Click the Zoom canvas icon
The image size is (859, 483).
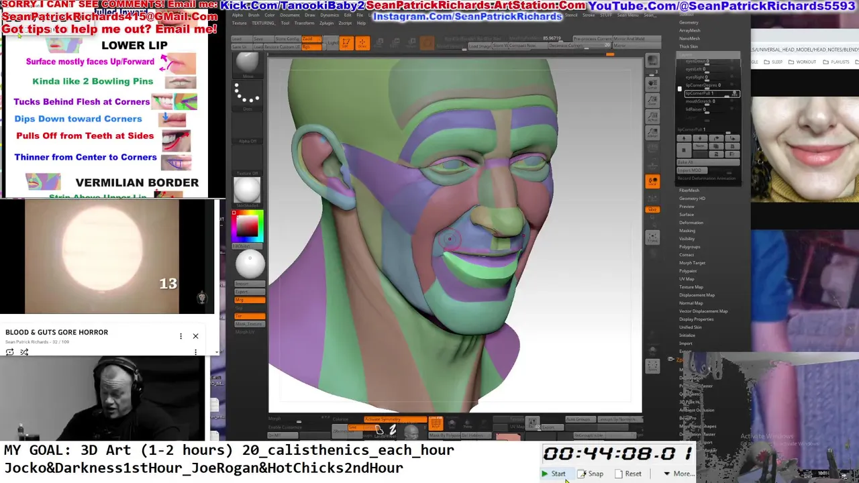652,99
